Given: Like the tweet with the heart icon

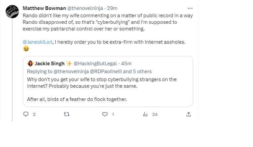Looking at the screenshot, I should point(105,114).
